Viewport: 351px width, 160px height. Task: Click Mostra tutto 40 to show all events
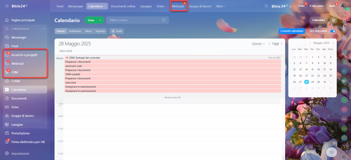(172, 97)
